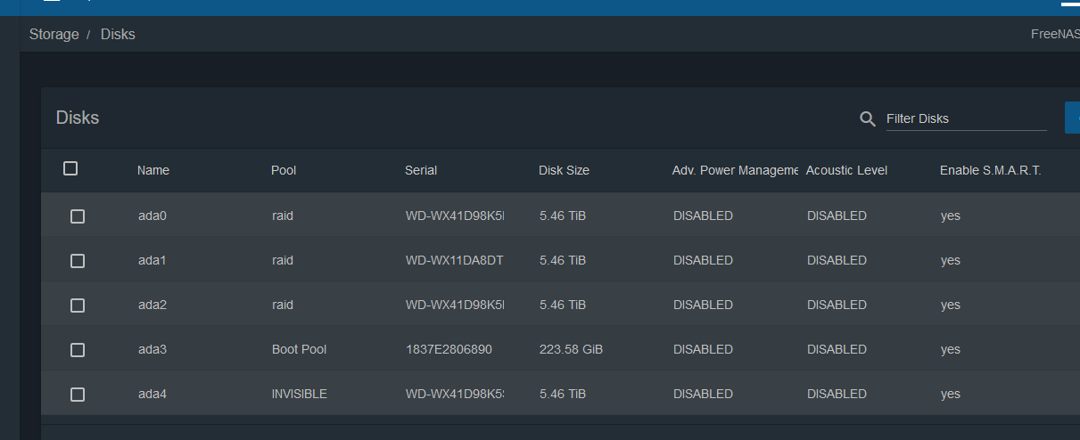Image resolution: width=1080 pixels, height=440 pixels.
Task: Sort disks by Pool column header
Action: click(284, 170)
